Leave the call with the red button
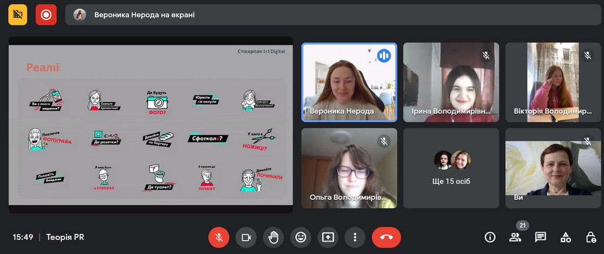 (386, 237)
